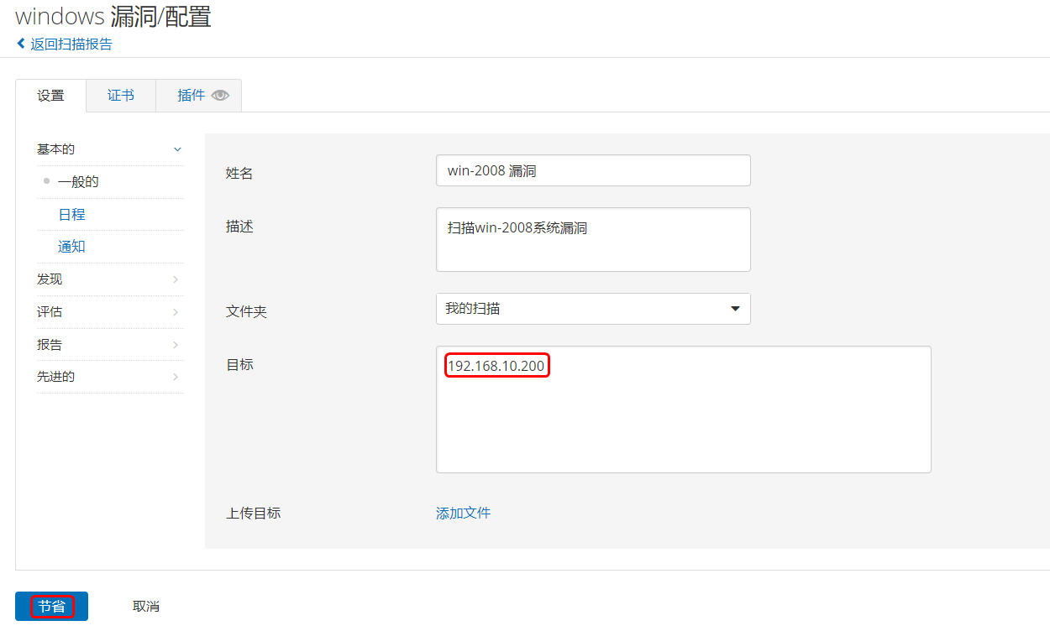Expand the 先进的 section

point(110,377)
